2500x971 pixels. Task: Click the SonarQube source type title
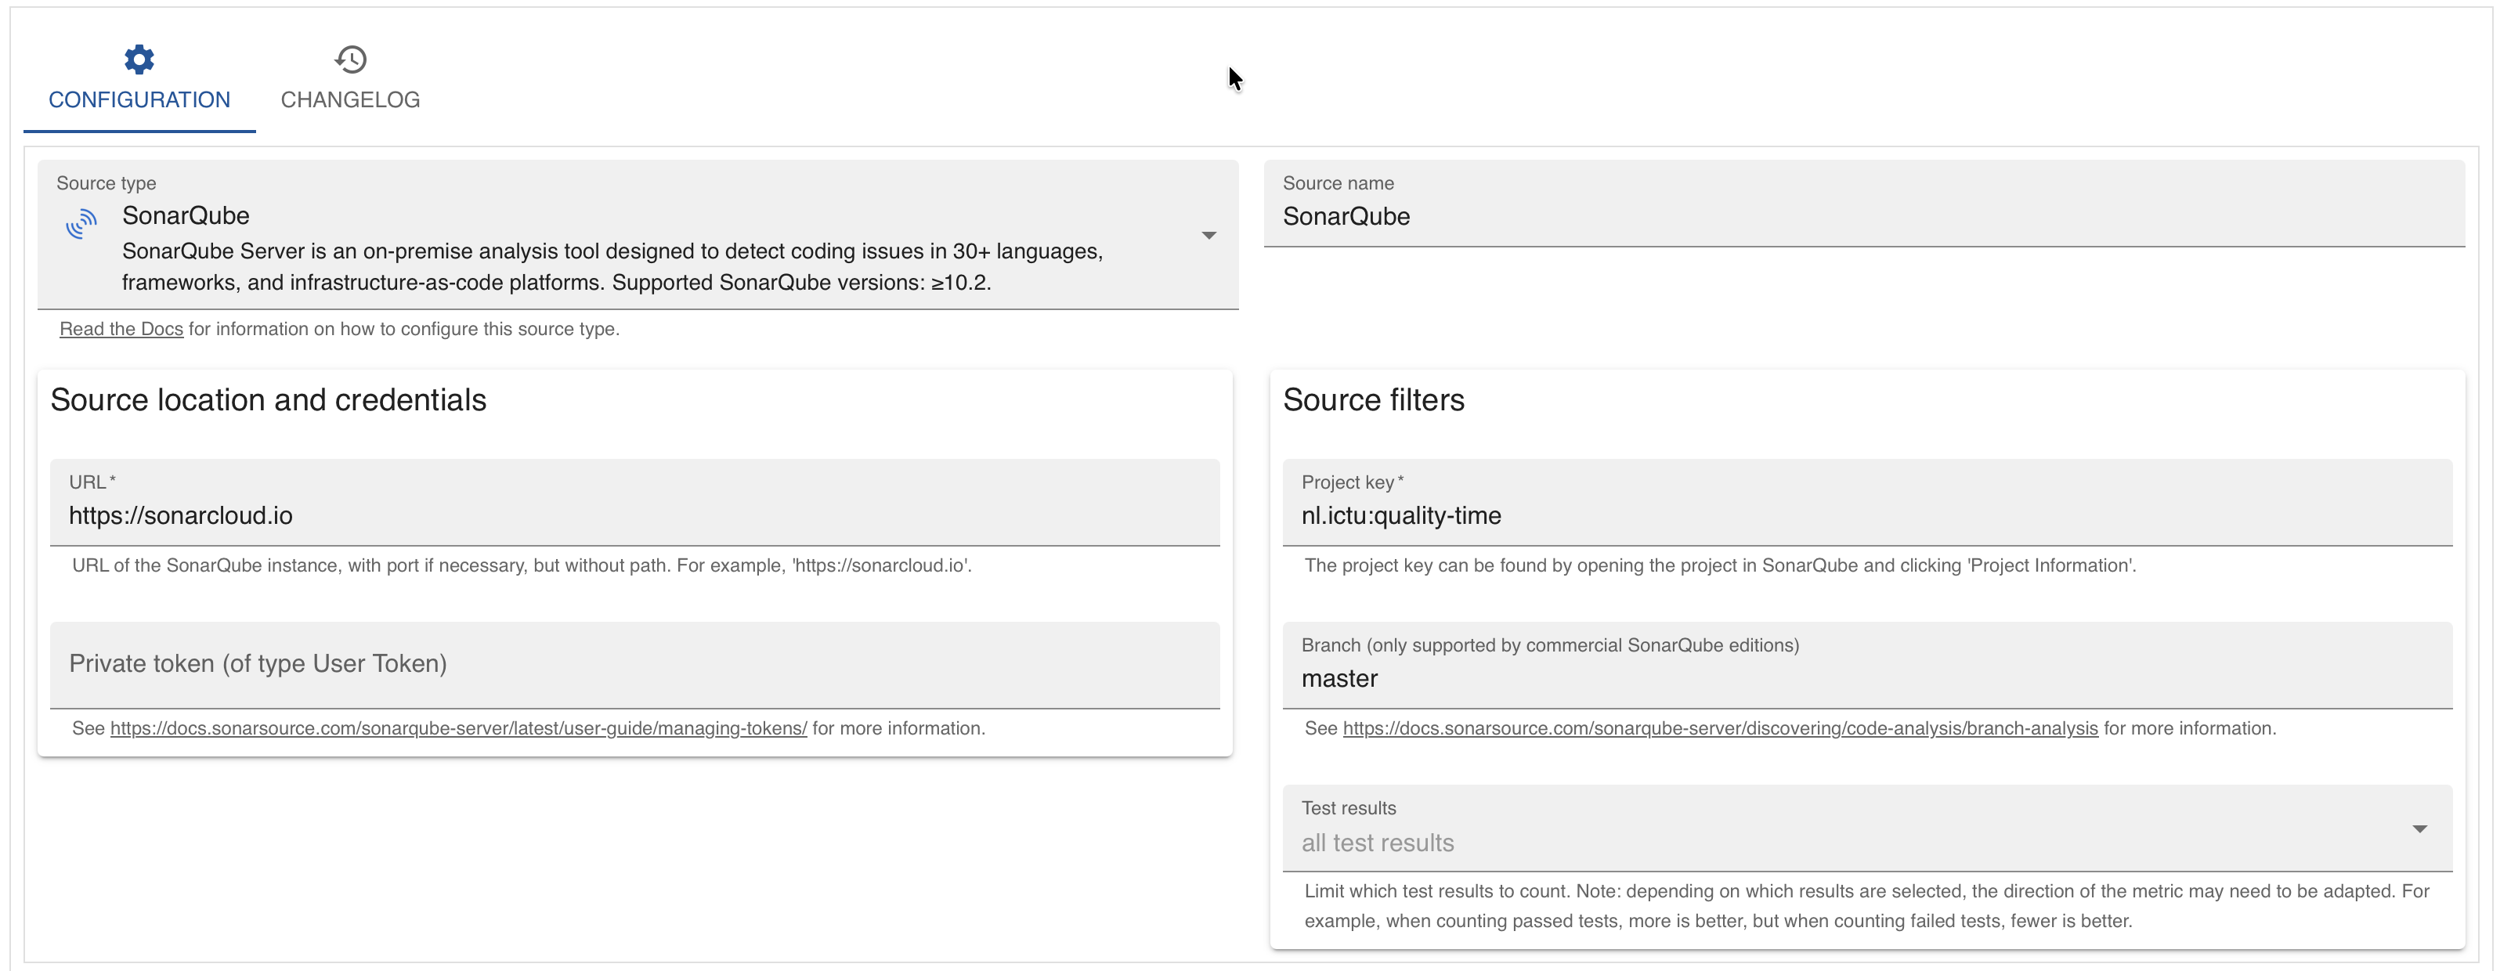click(186, 215)
